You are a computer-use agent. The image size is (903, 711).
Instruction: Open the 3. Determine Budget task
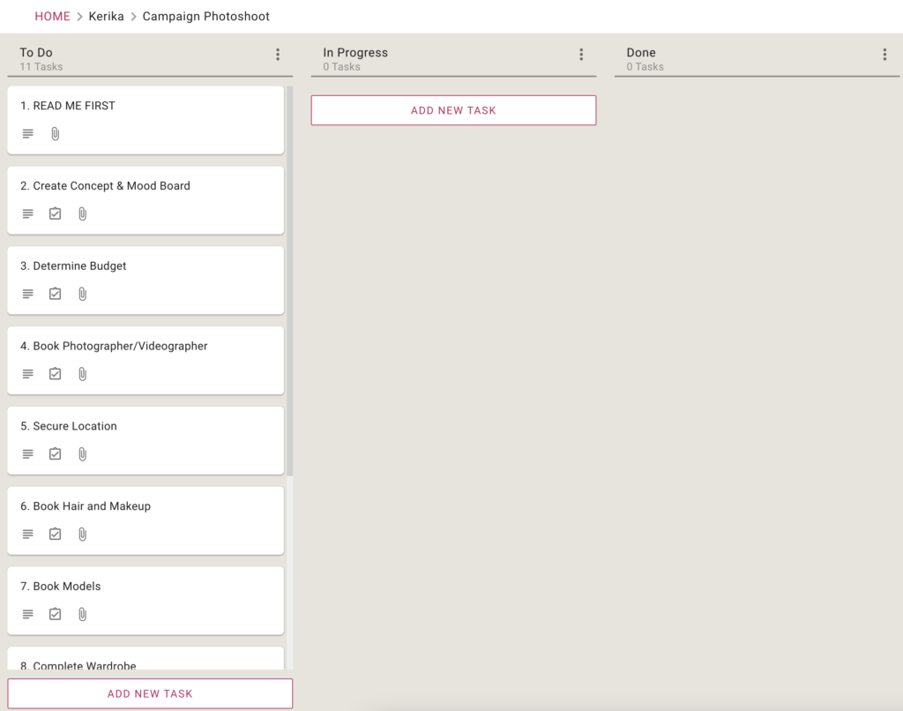tap(146, 280)
